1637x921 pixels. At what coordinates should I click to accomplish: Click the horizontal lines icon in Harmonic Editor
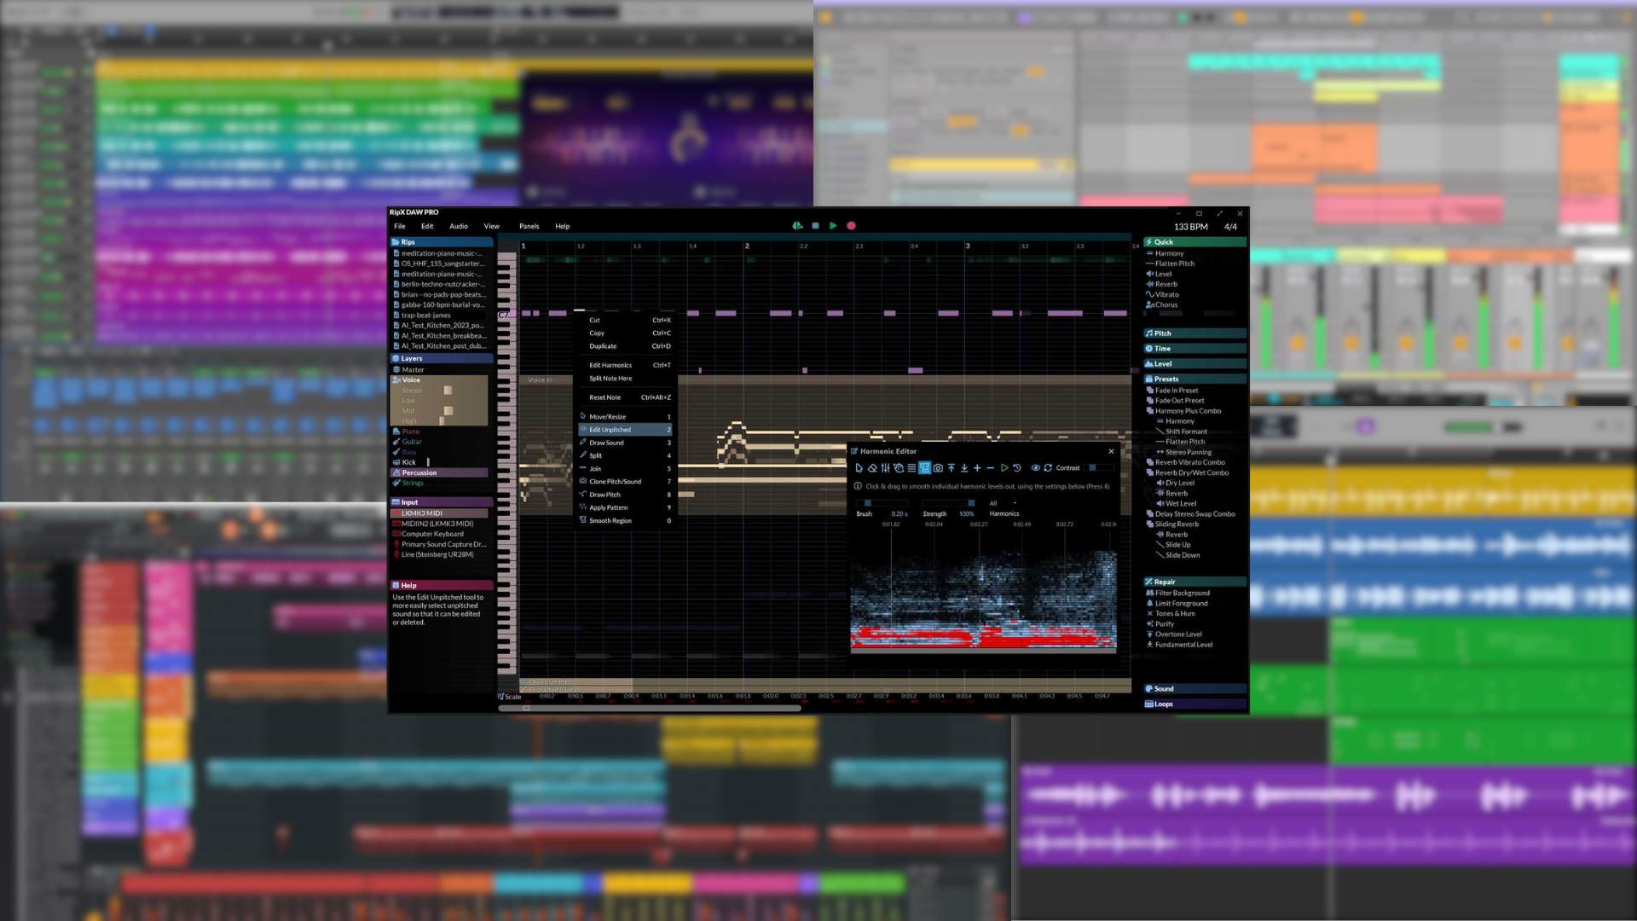pyautogui.click(x=911, y=468)
